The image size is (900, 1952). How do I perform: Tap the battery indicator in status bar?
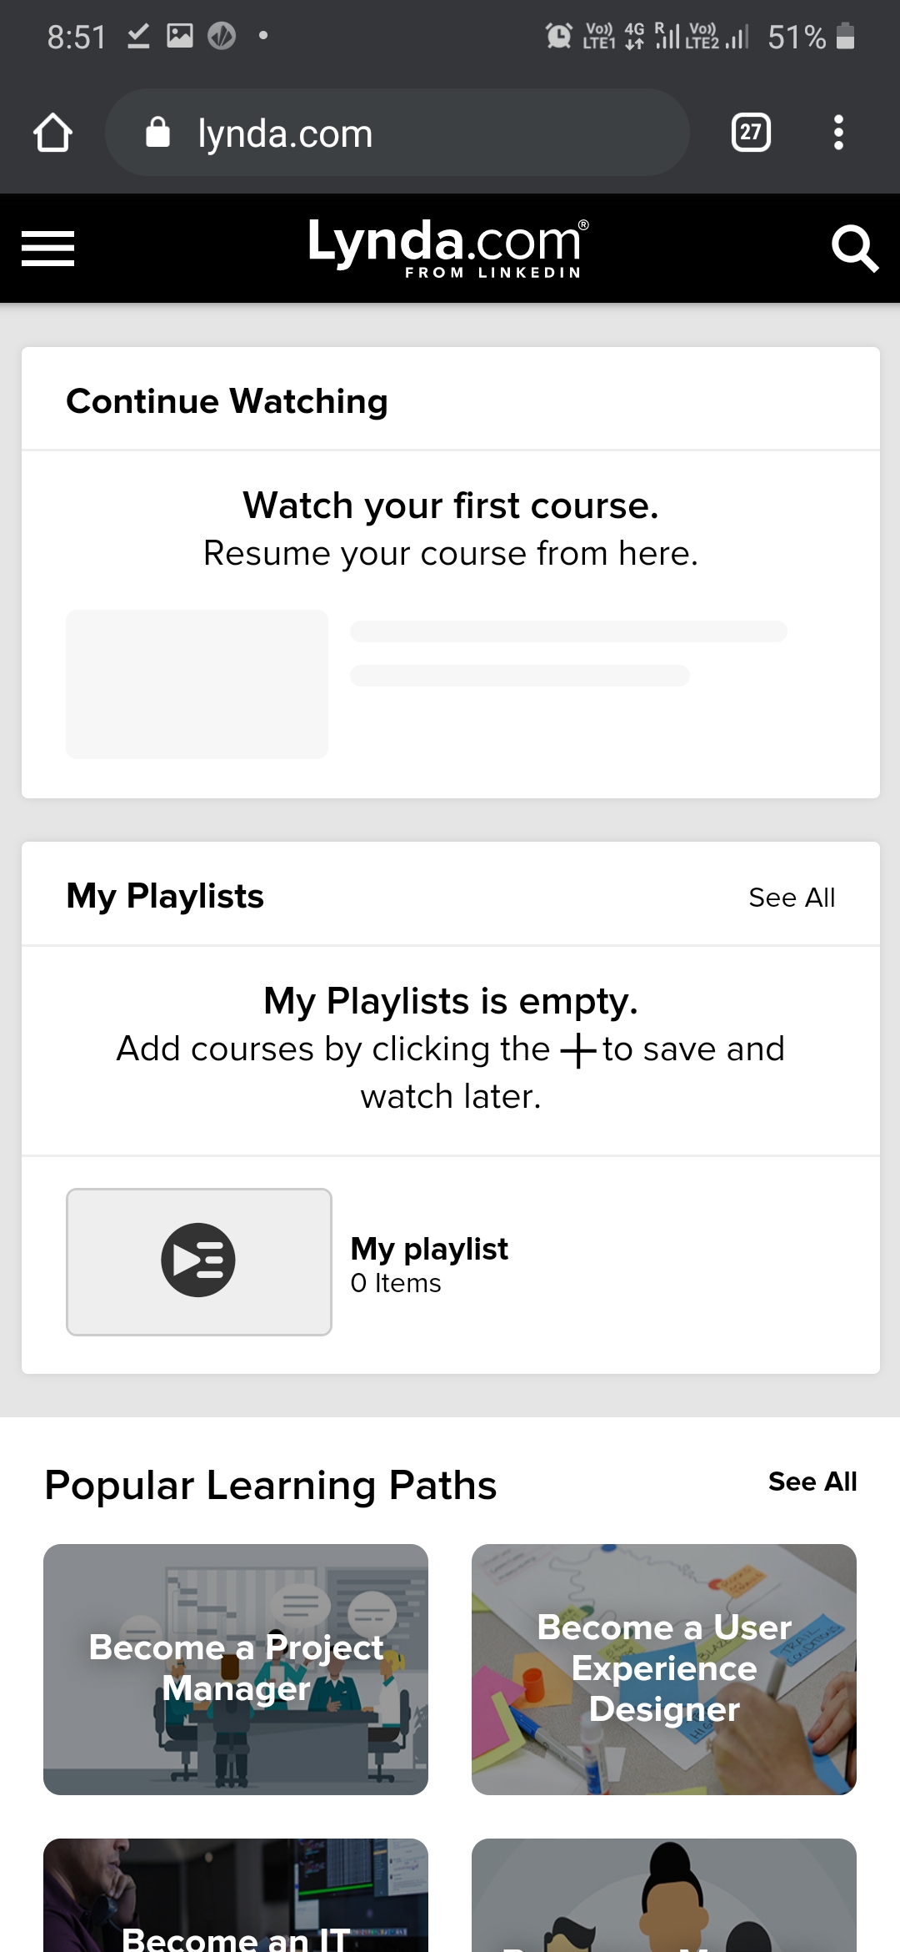pos(845,36)
